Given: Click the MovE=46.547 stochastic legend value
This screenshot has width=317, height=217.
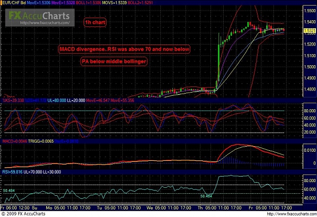Looking at the screenshot, I should (x=98, y=100).
